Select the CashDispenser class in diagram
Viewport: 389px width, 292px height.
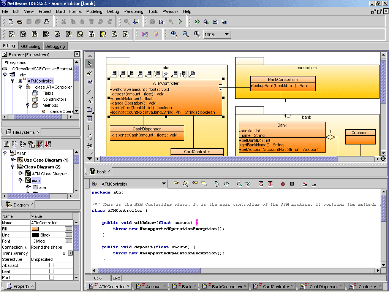tap(147, 133)
